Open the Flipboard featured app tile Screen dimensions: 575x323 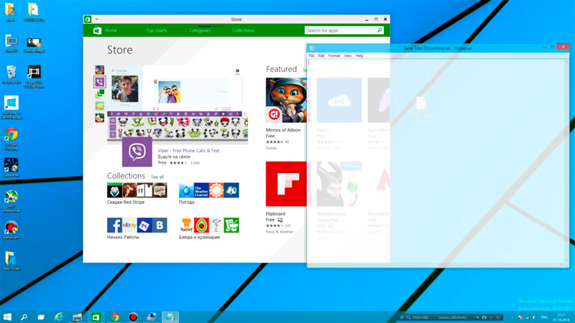[286, 184]
